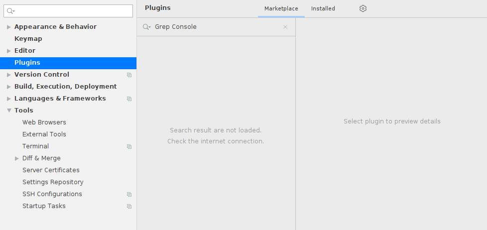The image size is (487, 230).
Task: Open the Keymap settings page
Action: click(x=28, y=39)
